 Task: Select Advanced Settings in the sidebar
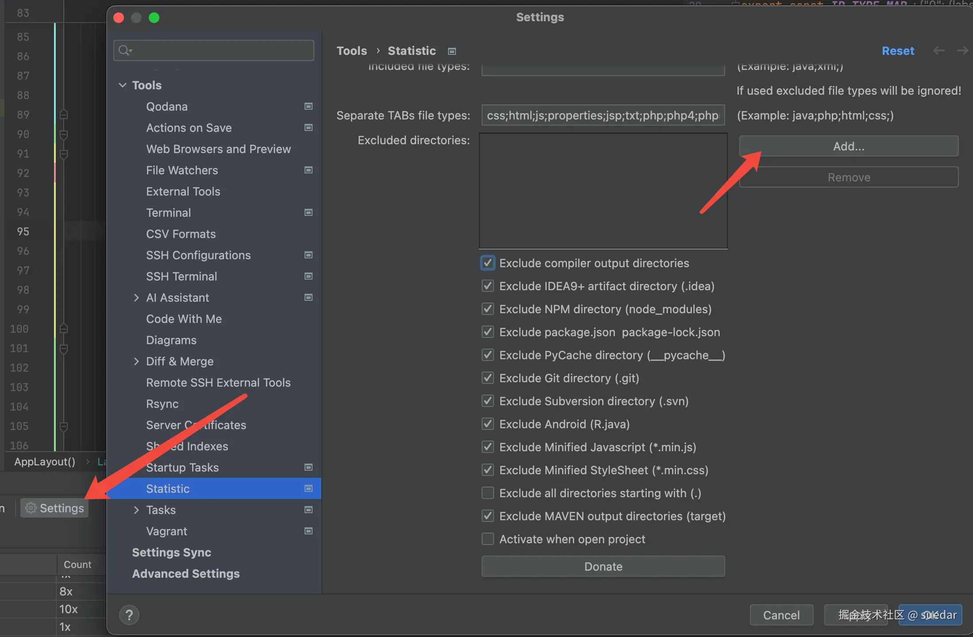pyautogui.click(x=185, y=574)
